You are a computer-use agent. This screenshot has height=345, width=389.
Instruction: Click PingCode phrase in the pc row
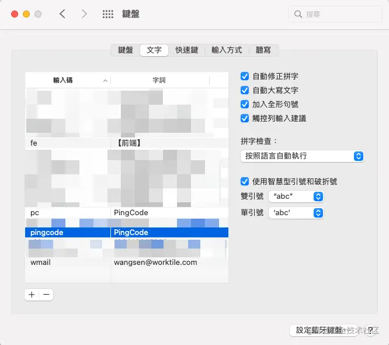tap(131, 213)
